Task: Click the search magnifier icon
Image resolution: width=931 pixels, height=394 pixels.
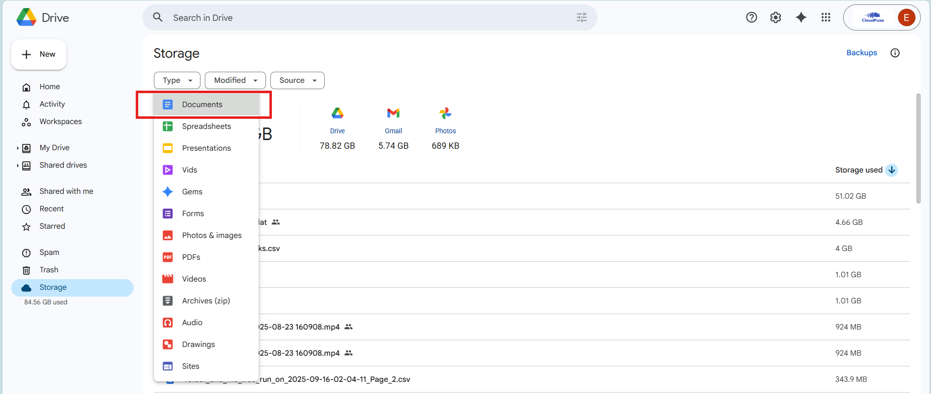Action: 158,17
